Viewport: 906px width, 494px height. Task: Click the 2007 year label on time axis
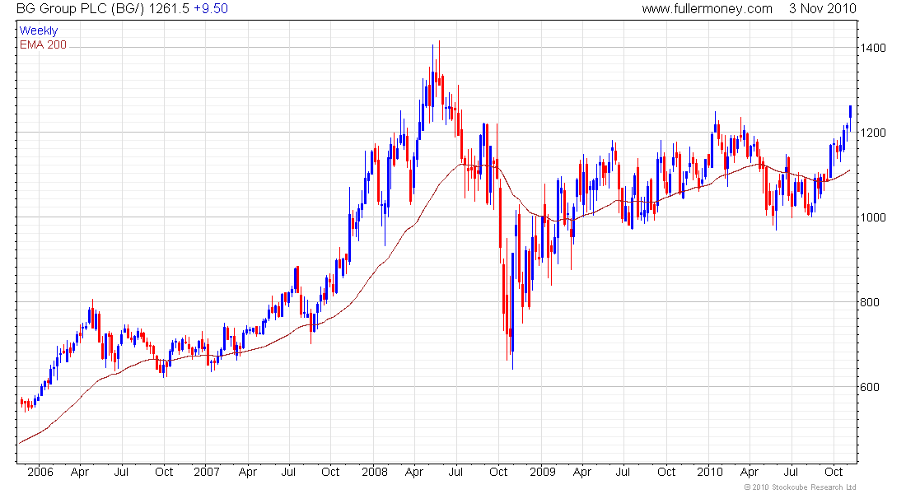[206, 472]
